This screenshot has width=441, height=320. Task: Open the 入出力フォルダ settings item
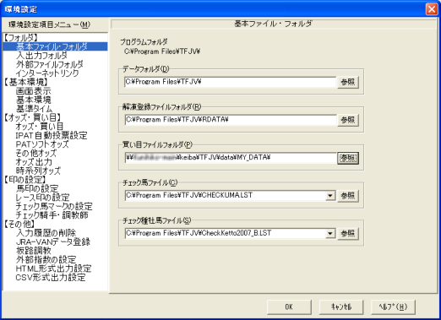coord(41,56)
